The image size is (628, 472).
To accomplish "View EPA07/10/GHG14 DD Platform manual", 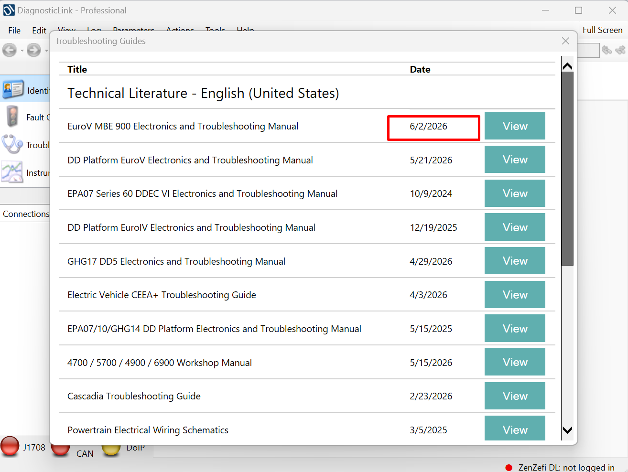I will [515, 328].
